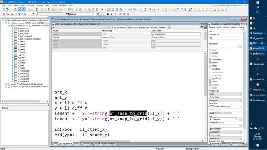Toggle the ControlMenu checkbox
Screen dimensions: 267x150
(x=210, y=60)
